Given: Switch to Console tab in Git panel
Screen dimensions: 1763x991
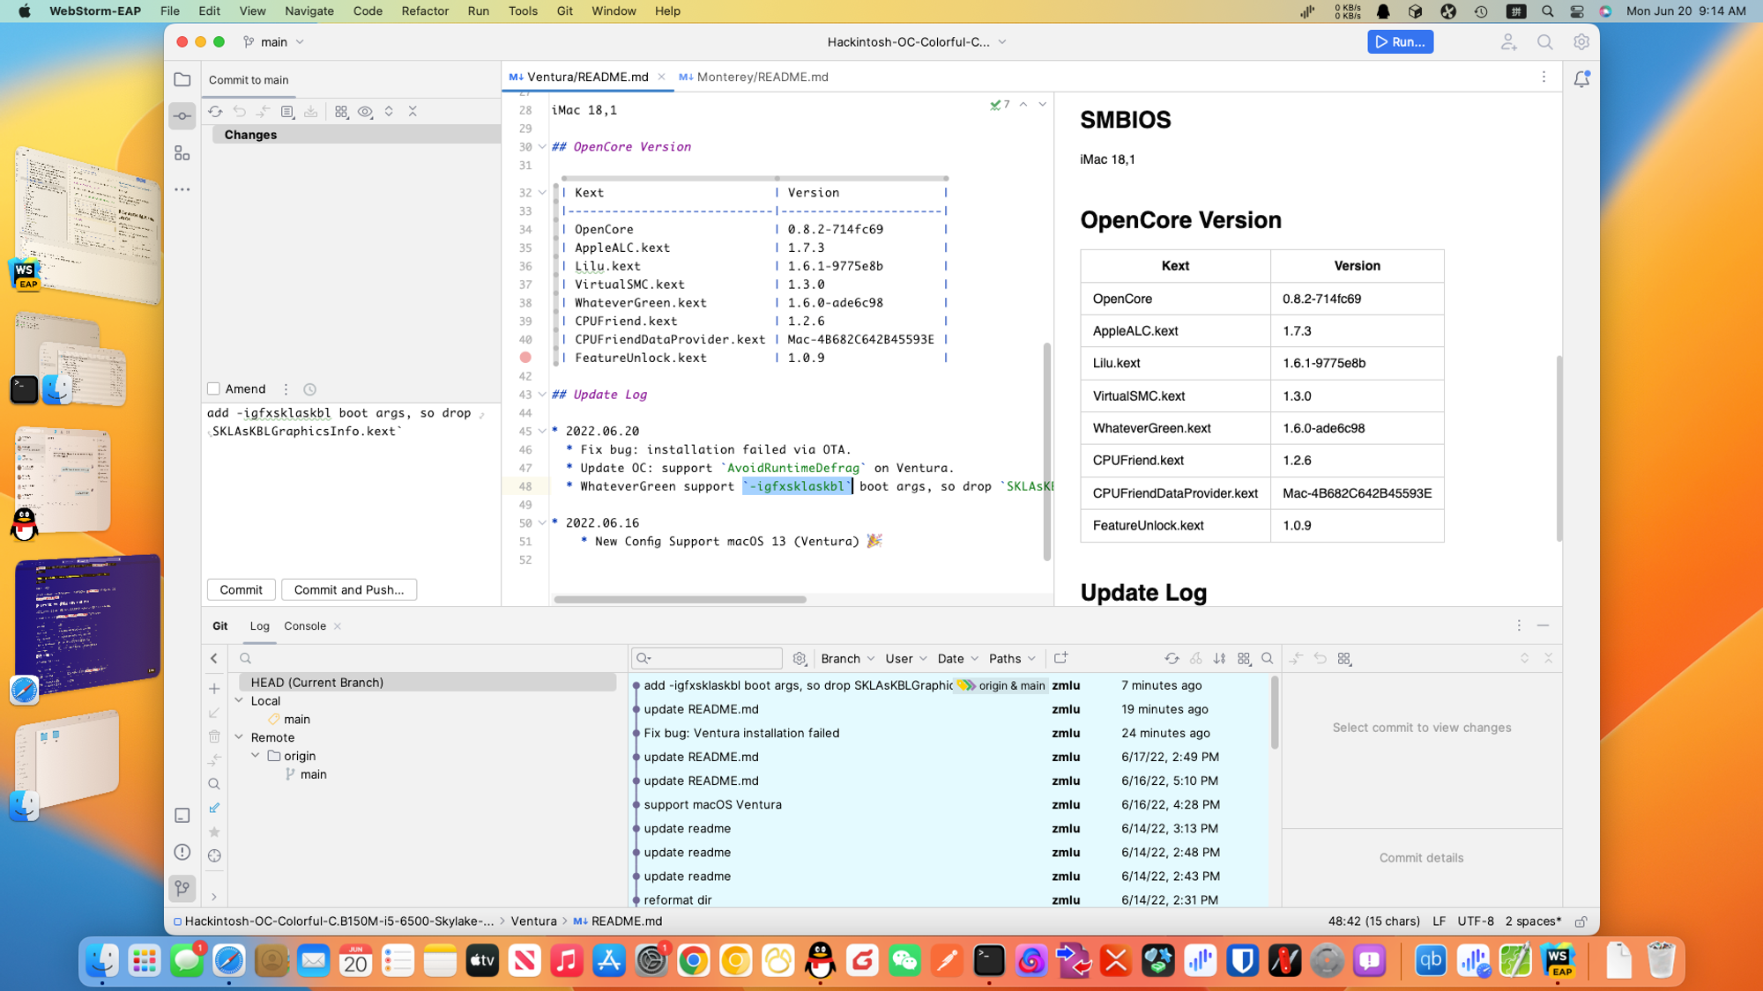Looking at the screenshot, I should coord(305,626).
